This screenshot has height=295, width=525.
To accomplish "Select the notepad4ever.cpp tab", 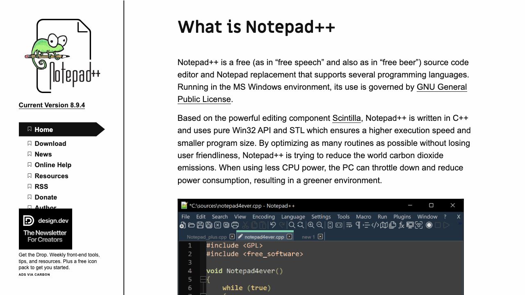I will pos(264,237).
